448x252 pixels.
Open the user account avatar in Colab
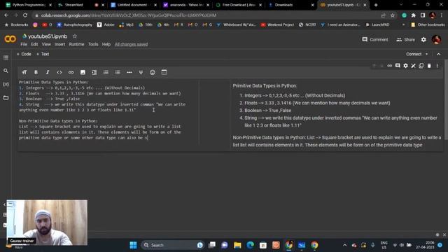(x=436, y=39)
